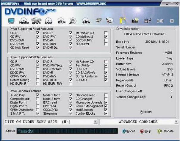
Task: Open the RPM speed toolbar icon
Action: click(x=61, y=21)
